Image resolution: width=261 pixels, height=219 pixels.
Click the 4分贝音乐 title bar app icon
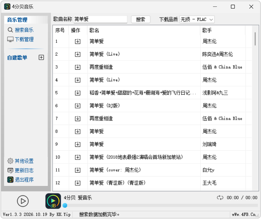[x=7, y=7]
